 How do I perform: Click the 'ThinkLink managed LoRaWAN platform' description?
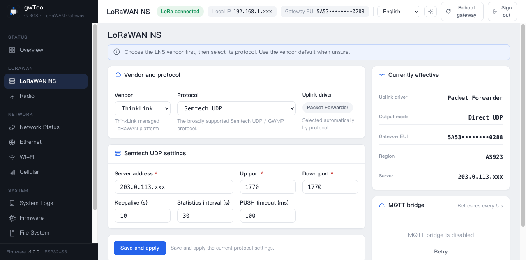coord(137,125)
